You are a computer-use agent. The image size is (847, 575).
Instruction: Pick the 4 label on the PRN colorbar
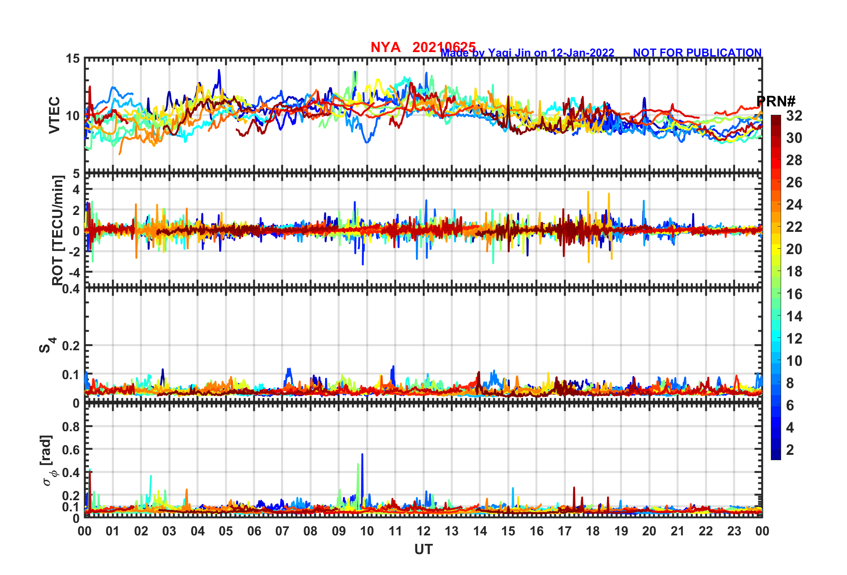pos(790,428)
